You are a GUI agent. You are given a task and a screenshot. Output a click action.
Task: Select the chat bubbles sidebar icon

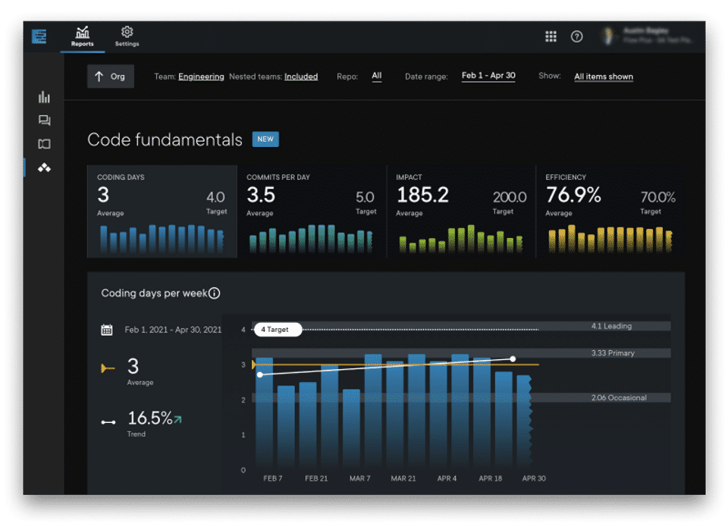tap(44, 121)
